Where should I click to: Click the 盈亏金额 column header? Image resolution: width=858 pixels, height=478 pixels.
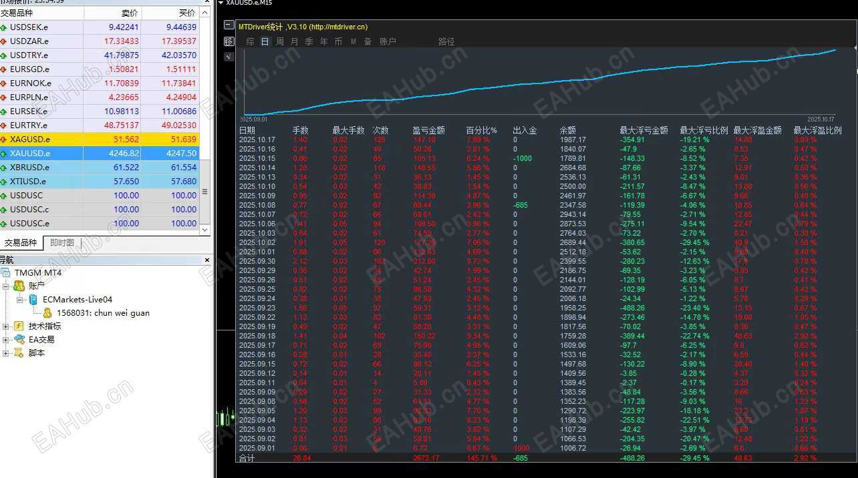(429, 130)
